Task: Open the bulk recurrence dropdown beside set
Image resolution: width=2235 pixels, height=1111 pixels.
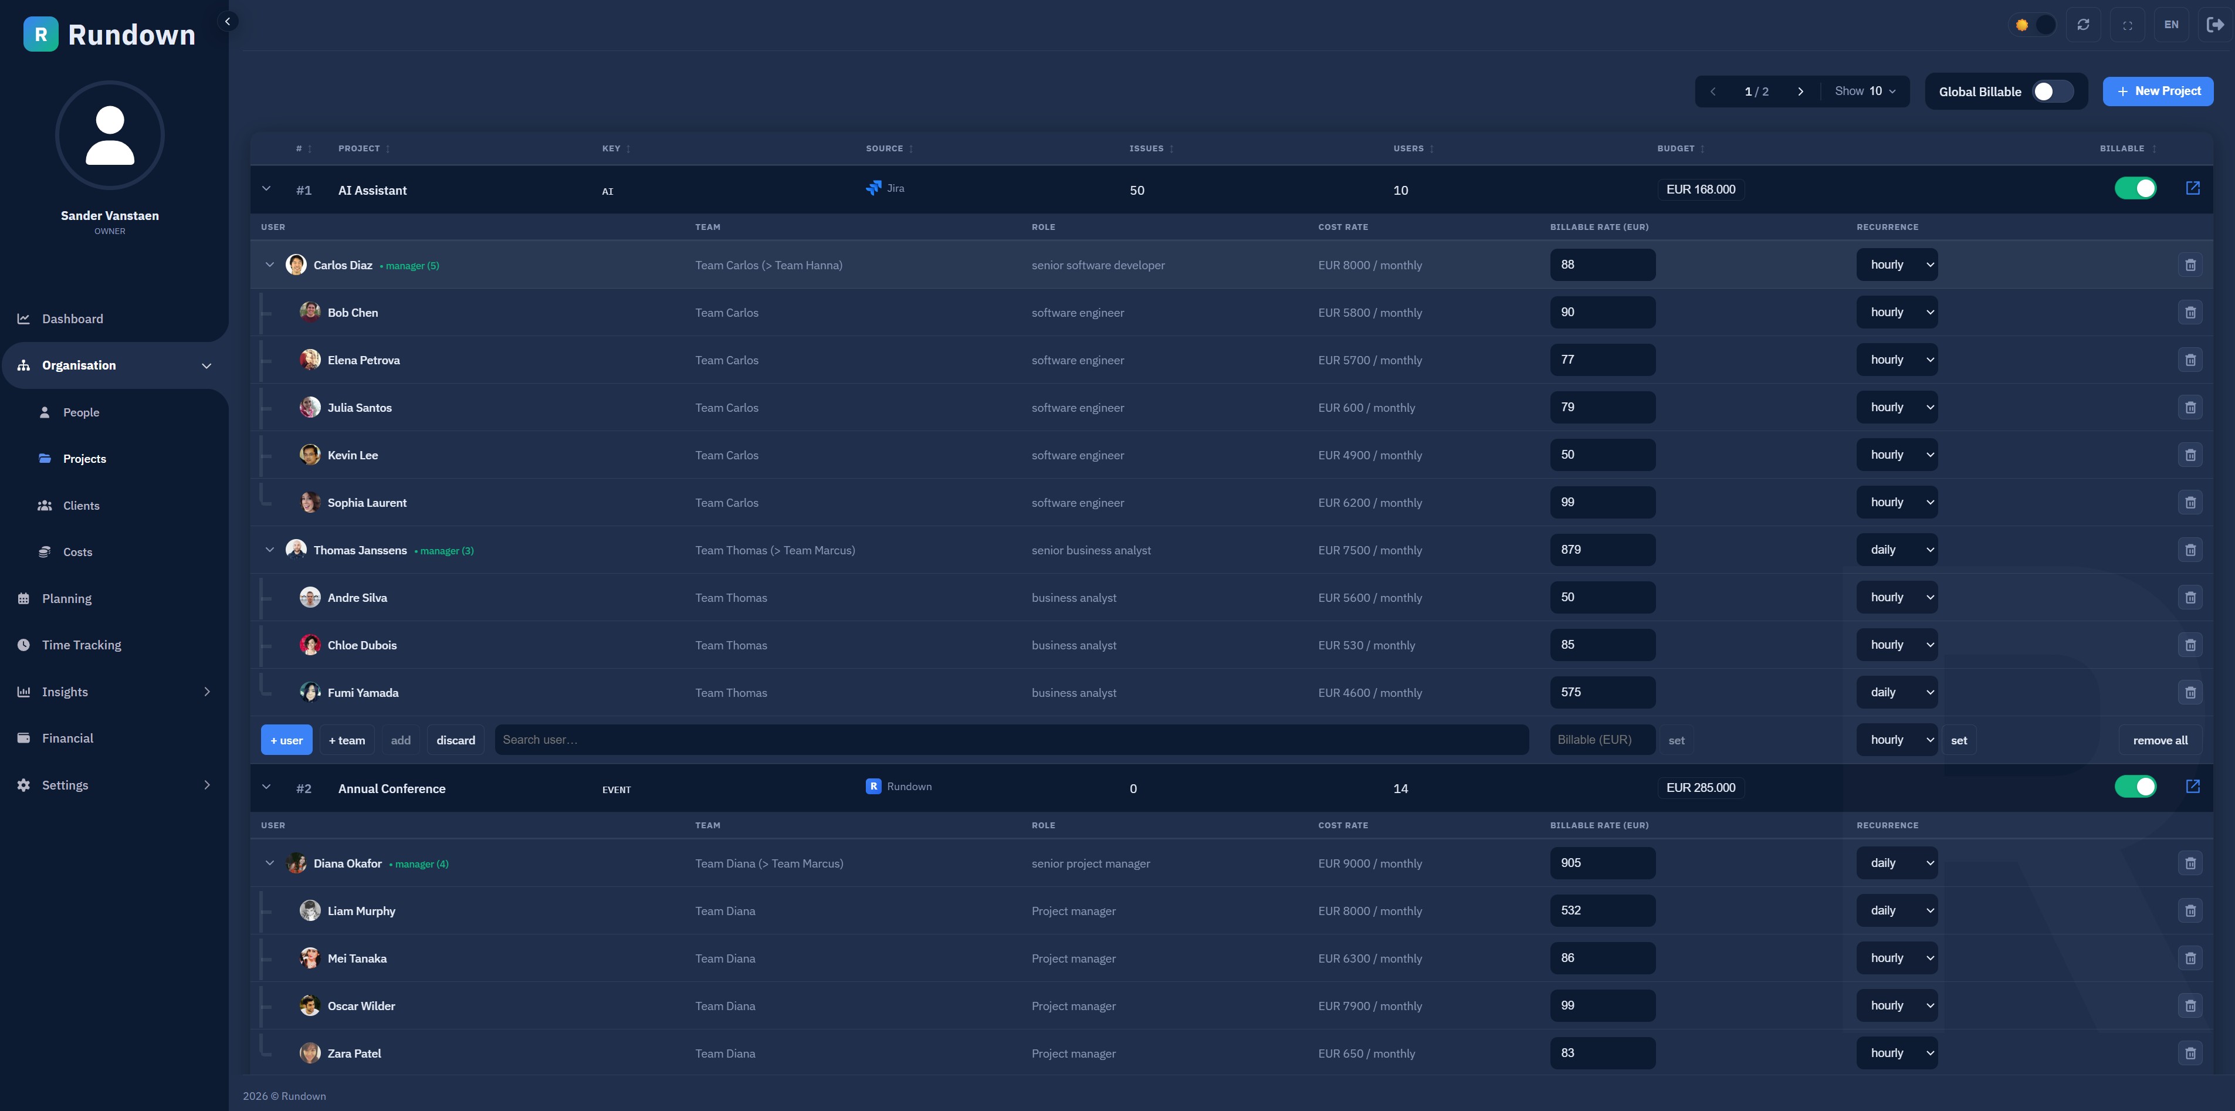Action: click(x=1897, y=740)
